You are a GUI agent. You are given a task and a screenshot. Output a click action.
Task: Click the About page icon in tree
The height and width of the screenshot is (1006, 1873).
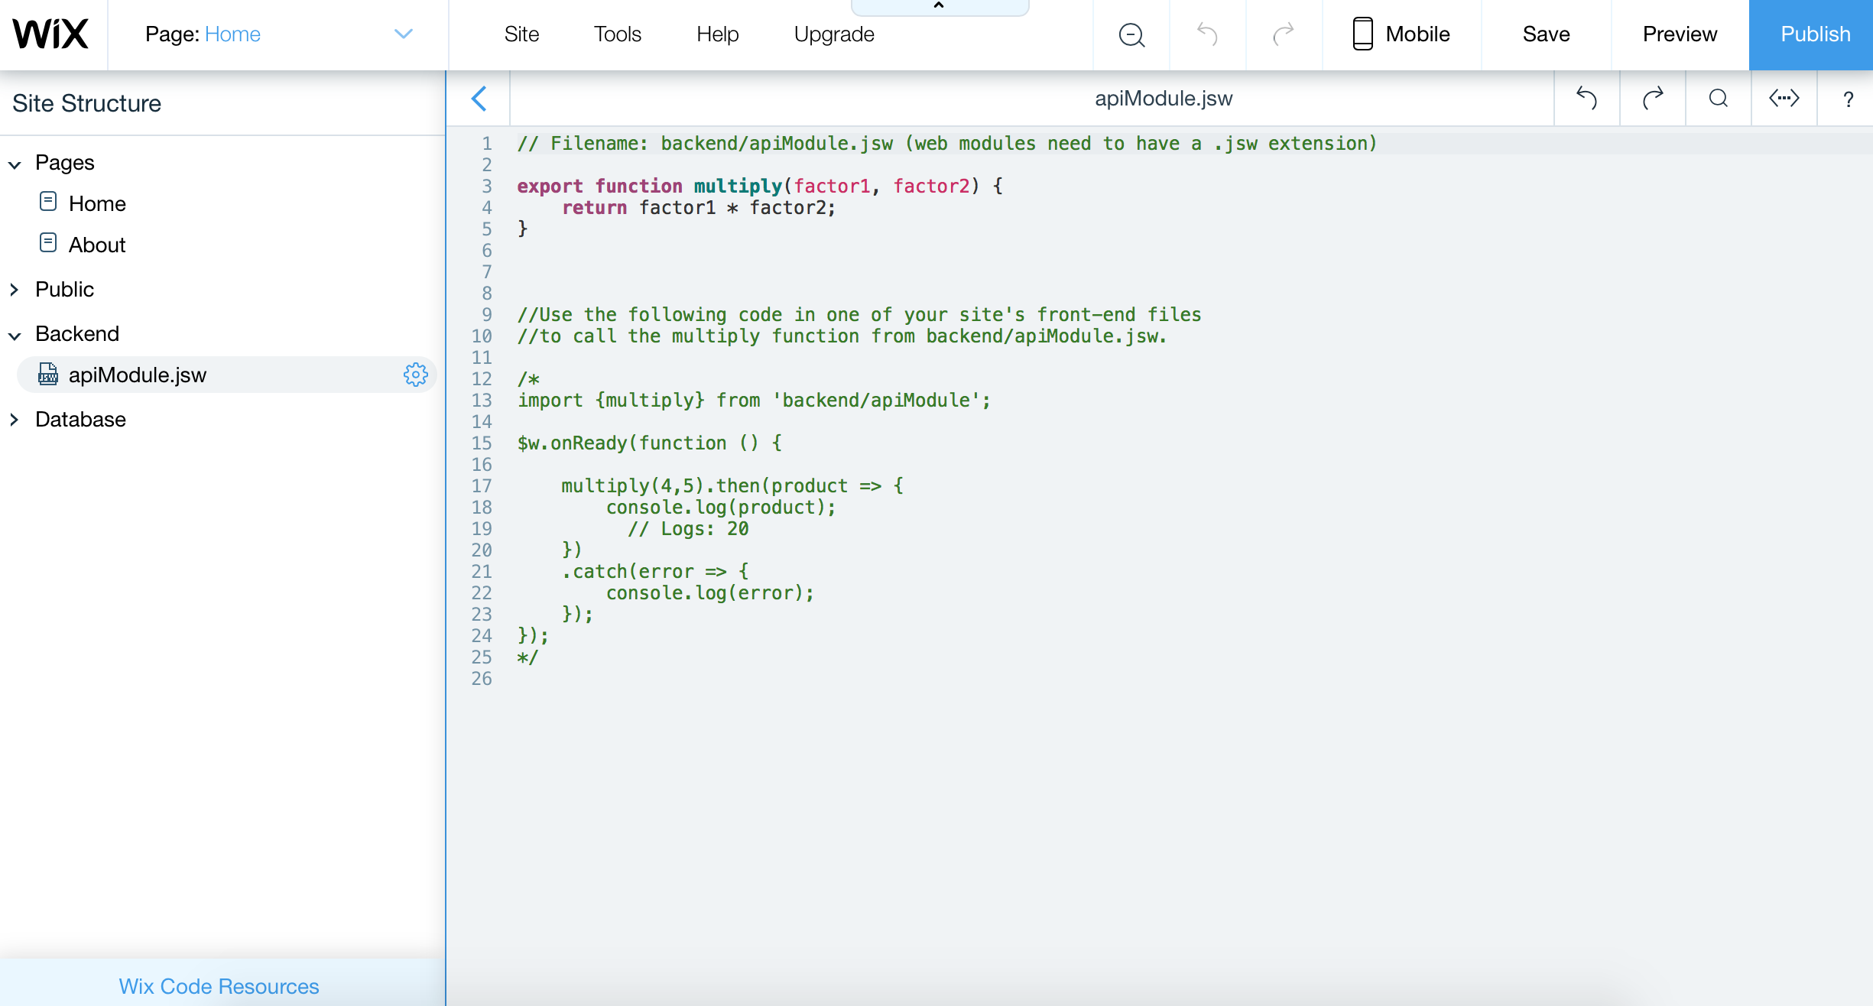click(48, 243)
